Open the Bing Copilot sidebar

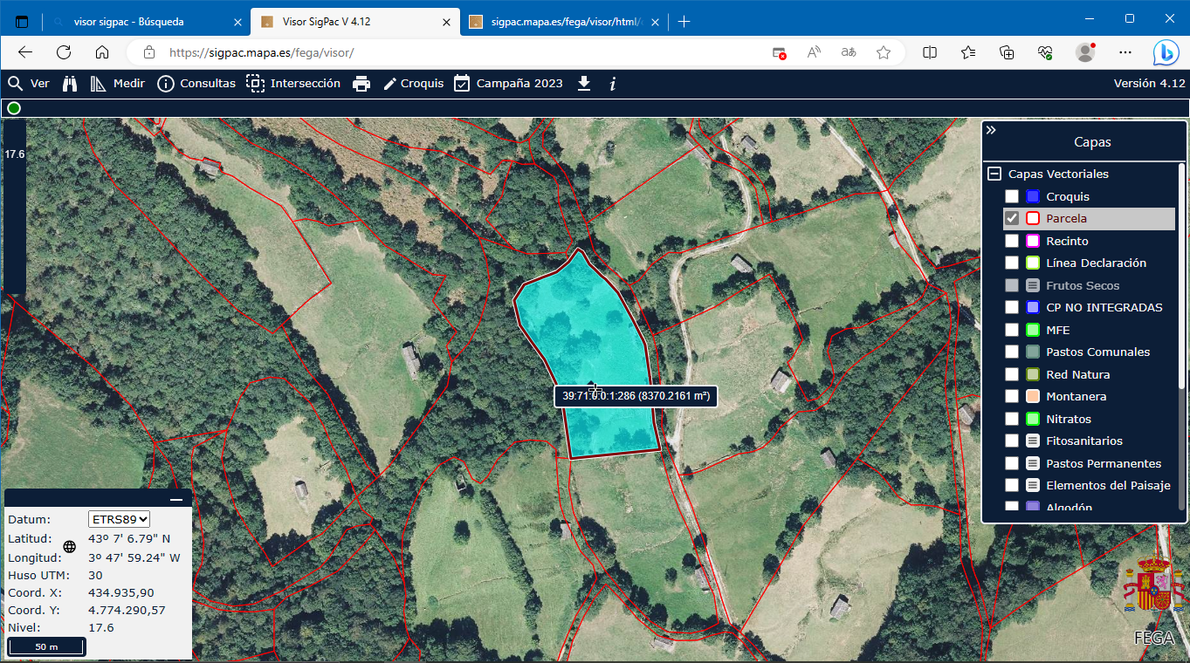tap(1166, 52)
